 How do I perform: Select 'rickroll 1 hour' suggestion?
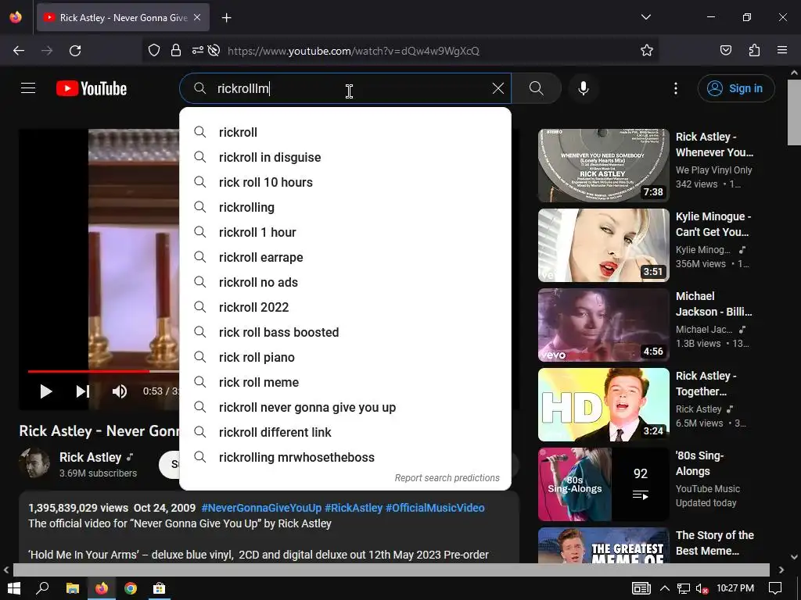345,232
